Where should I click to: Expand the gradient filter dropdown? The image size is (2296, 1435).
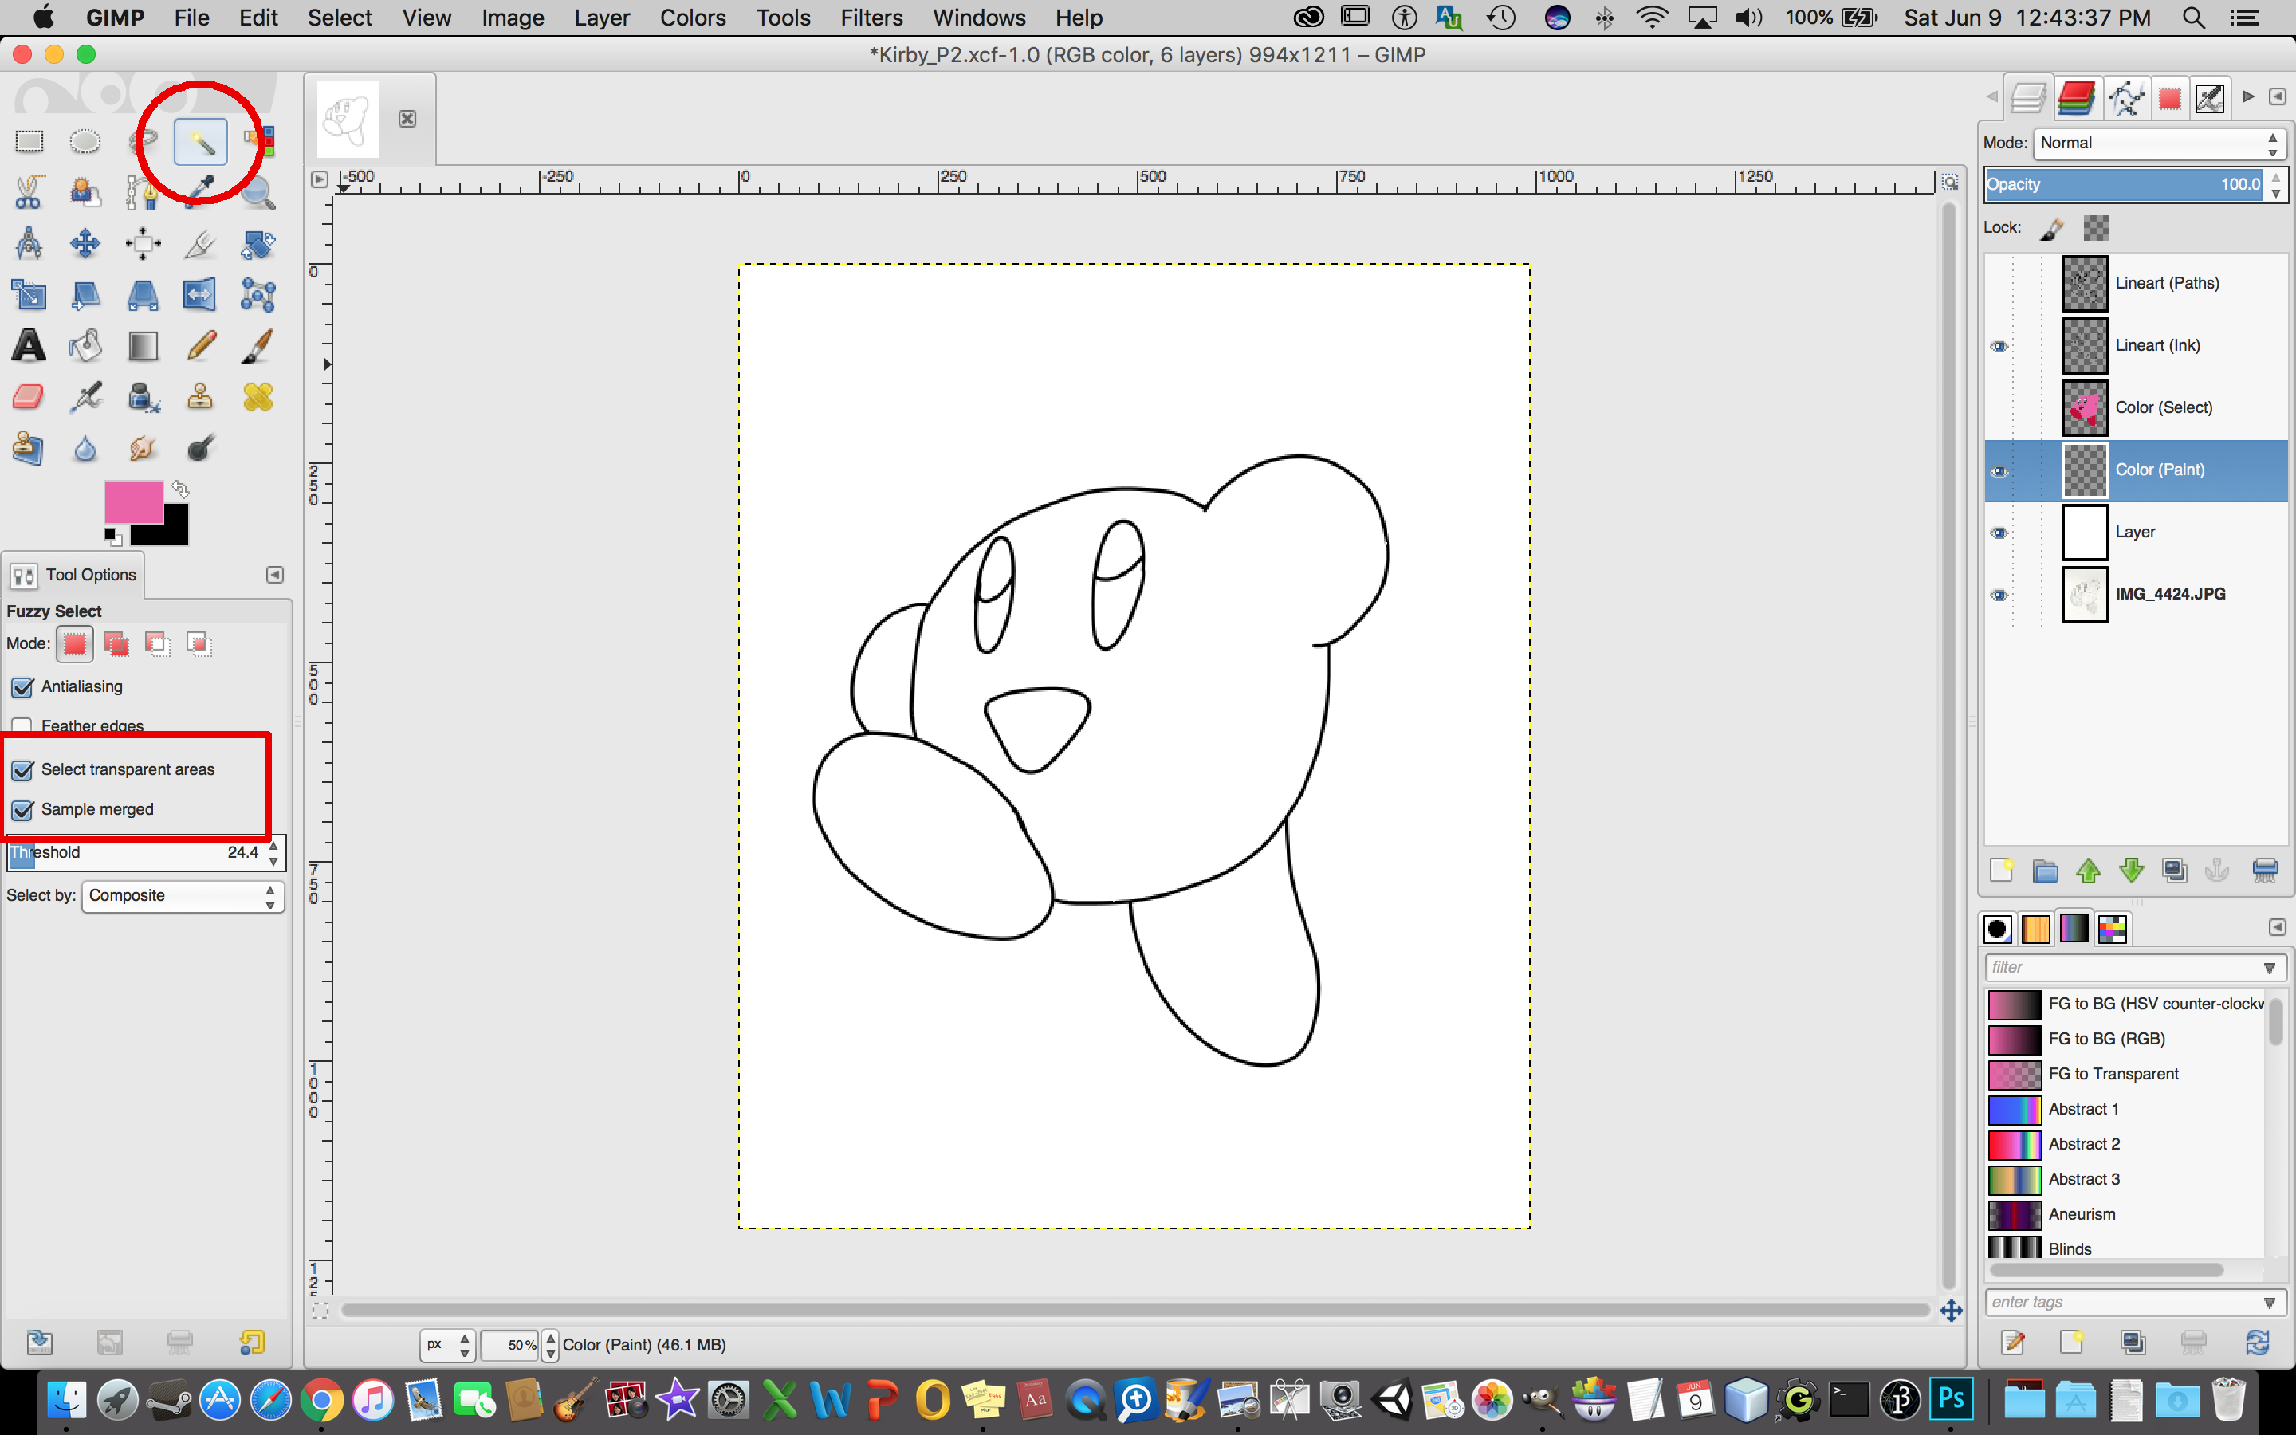coord(2270,968)
